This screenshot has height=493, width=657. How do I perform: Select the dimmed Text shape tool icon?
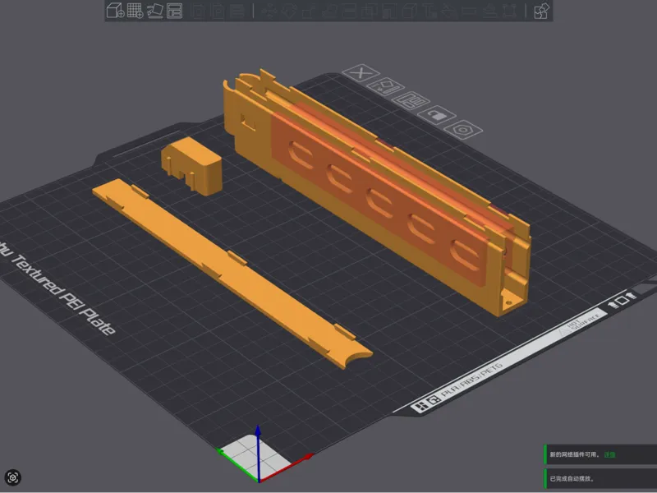(x=429, y=11)
